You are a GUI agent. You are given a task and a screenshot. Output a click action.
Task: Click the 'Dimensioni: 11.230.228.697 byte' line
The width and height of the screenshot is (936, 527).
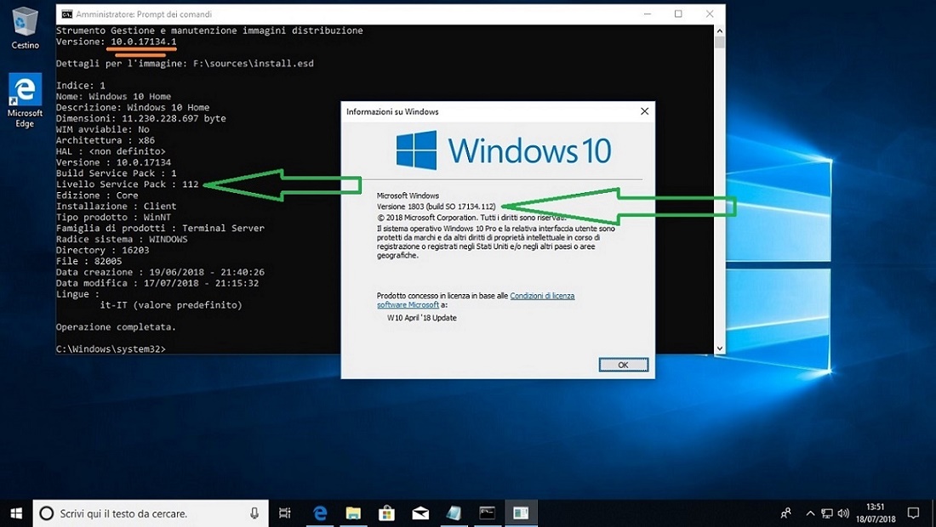(x=141, y=119)
